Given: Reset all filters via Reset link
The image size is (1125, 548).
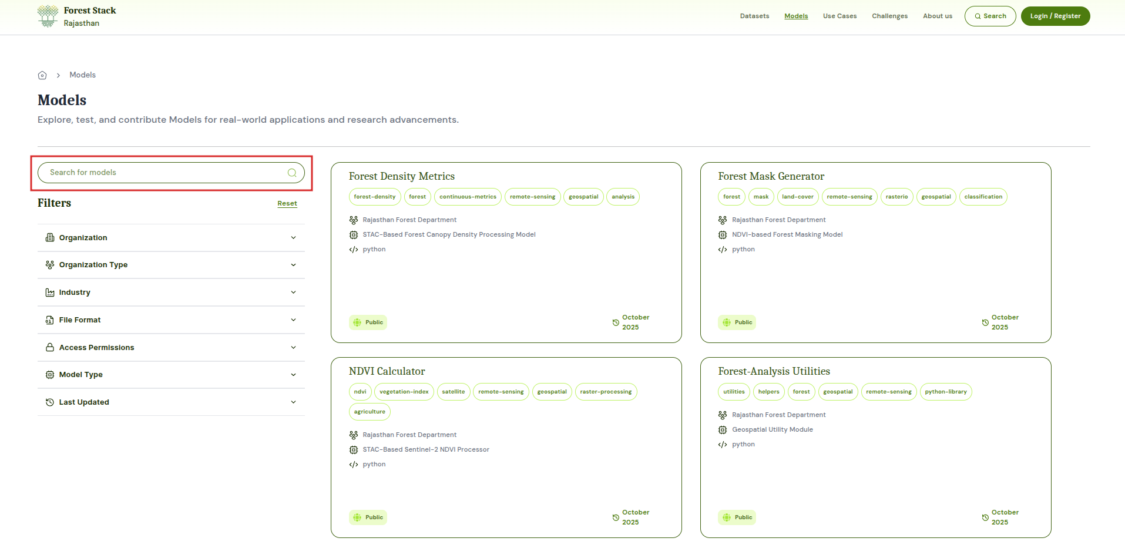Looking at the screenshot, I should pyautogui.click(x=287, y=203).
